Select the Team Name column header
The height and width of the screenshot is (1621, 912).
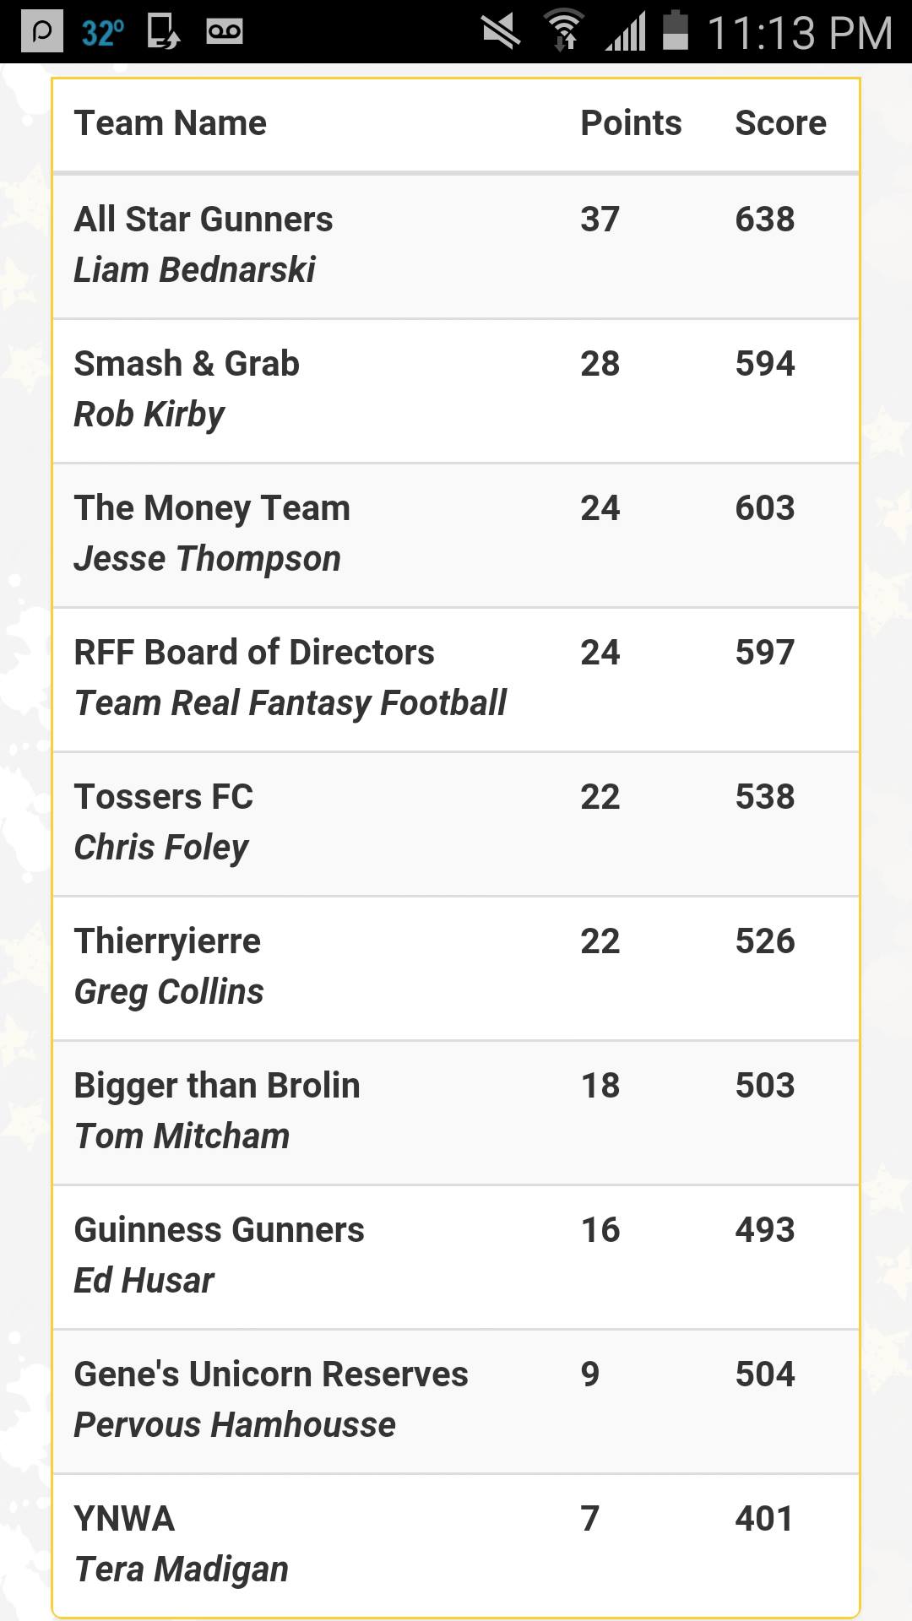tap(171, 123)
